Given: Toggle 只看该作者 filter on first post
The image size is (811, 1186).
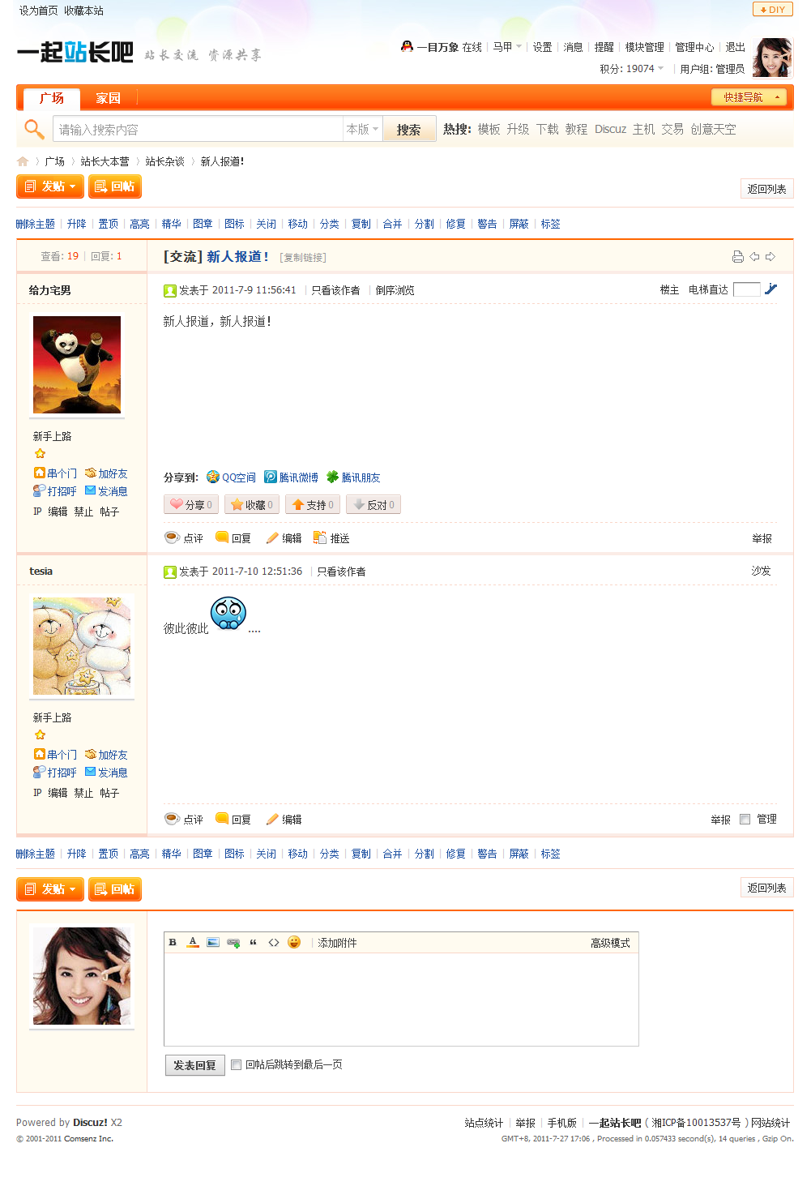Looking at the screenshot, I should [x=335, y=290].
